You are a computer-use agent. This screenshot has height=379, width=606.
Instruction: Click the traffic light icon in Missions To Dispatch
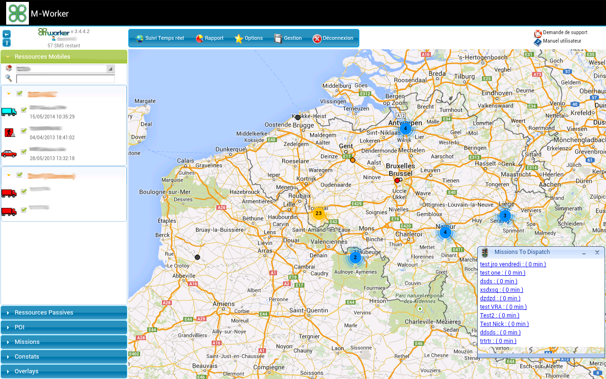485,253
